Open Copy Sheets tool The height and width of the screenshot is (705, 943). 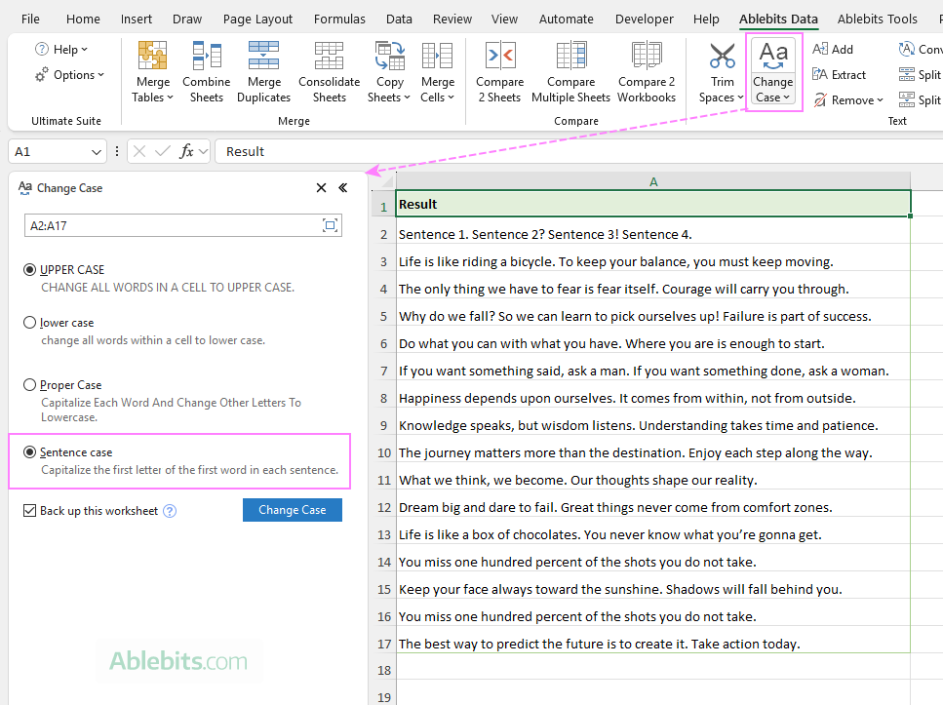389,71
